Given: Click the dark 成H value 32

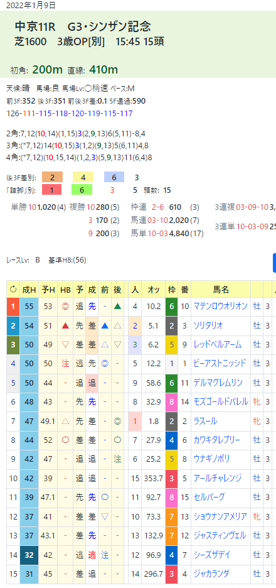Looking at the screenshot, I should tap(29, 554).
